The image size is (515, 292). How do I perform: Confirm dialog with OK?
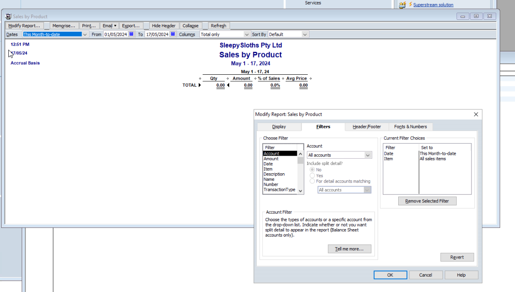tap(390, 275)
